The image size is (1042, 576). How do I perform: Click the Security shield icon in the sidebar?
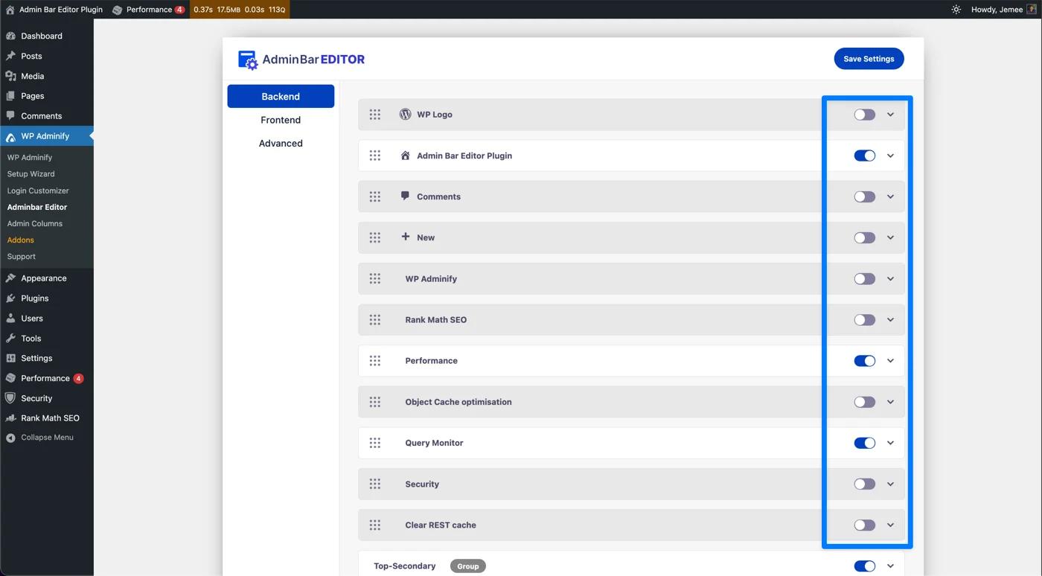12,397
